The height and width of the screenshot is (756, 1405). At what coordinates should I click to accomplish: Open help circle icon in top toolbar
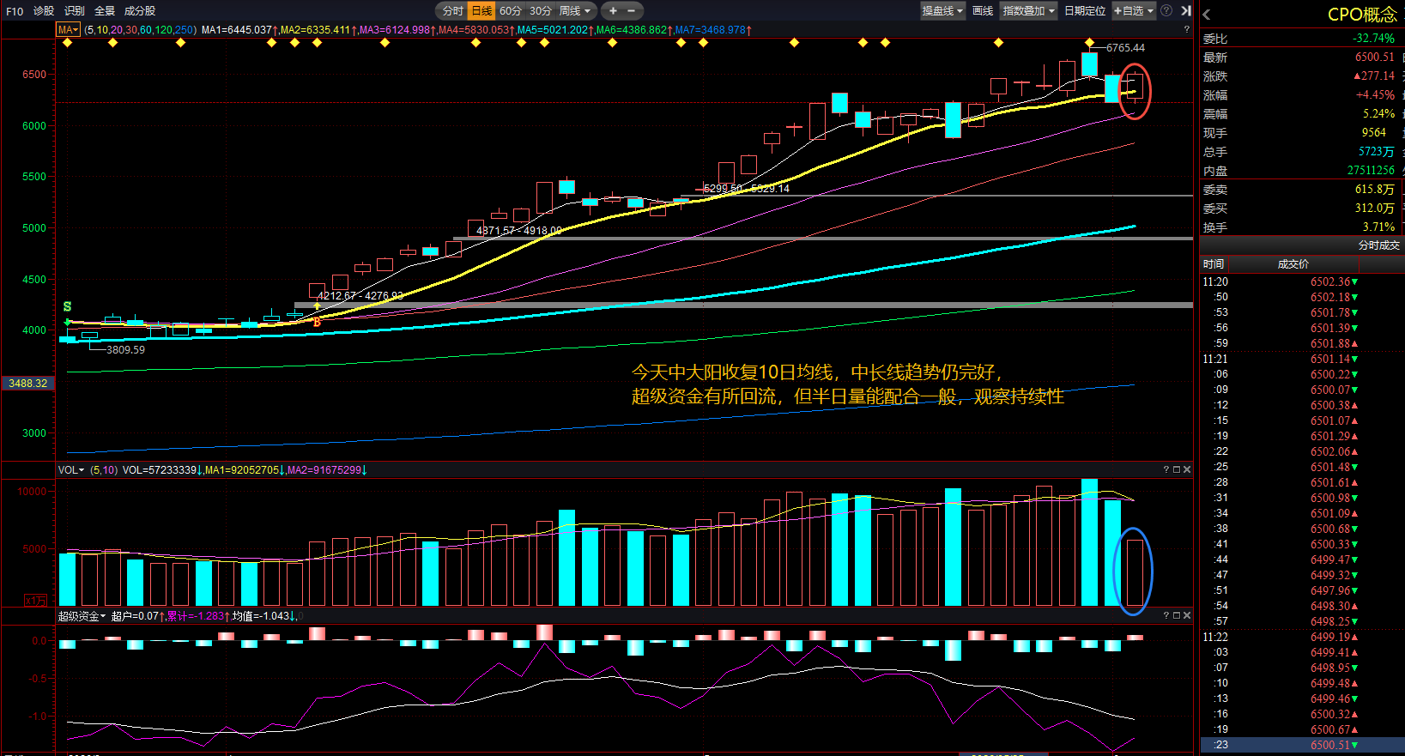click(1166, 10)
